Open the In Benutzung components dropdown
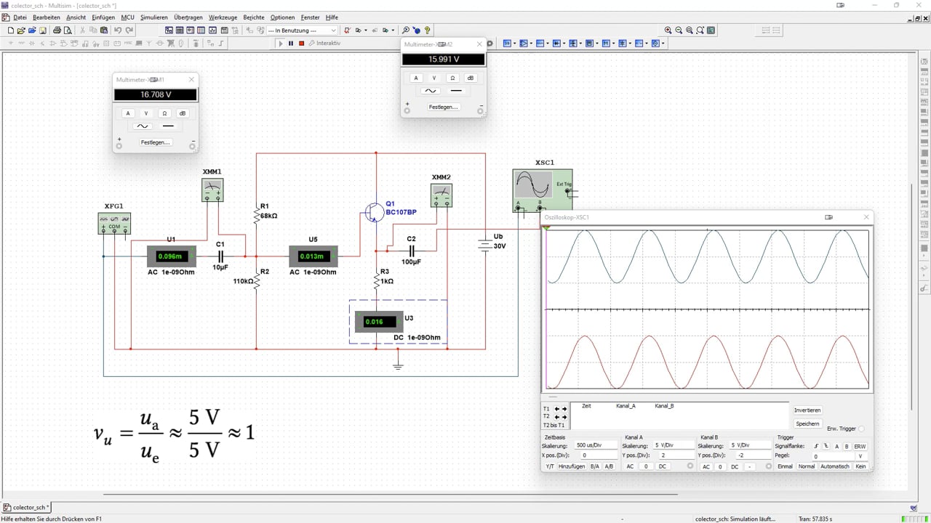931x523 pixels. coord(303,31)
